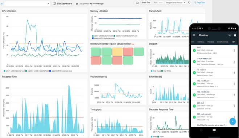Image resolution: width=239 pixels, height=138 pixels.
Task: Select the Hour toggle option
Action: point(161,3)
